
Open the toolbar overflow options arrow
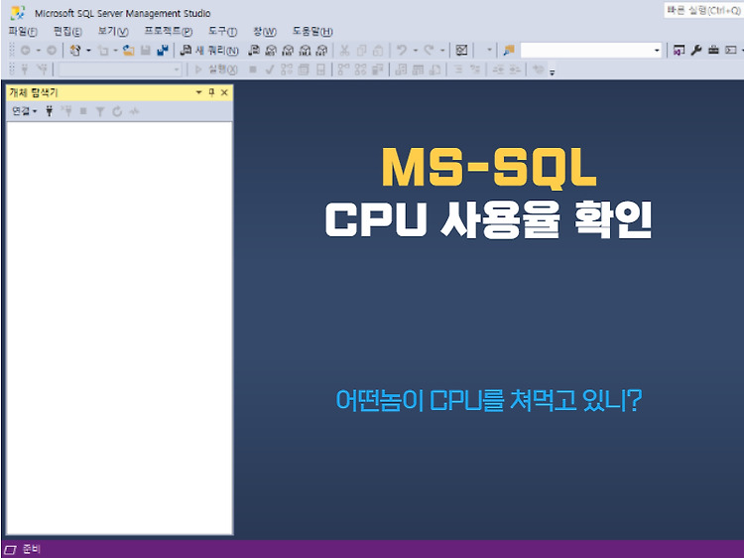tap(553, 71)
